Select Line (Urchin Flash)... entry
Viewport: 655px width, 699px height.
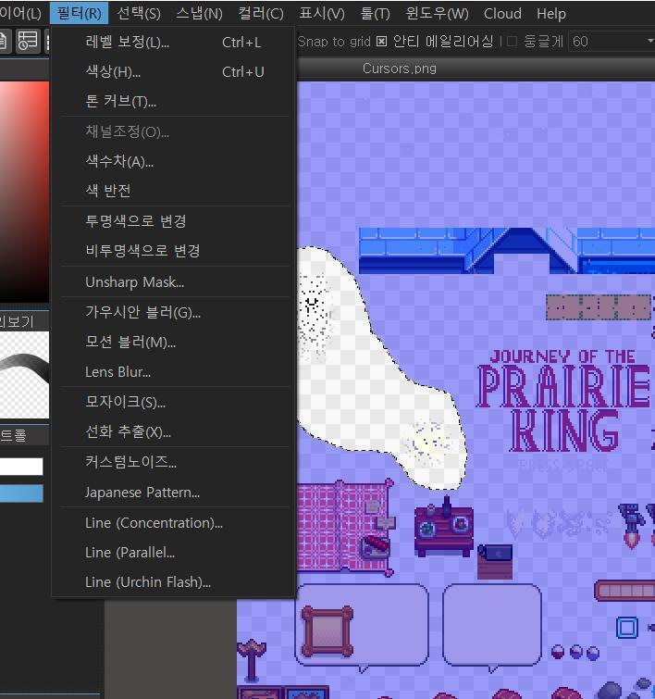click(x=174, y=582)
